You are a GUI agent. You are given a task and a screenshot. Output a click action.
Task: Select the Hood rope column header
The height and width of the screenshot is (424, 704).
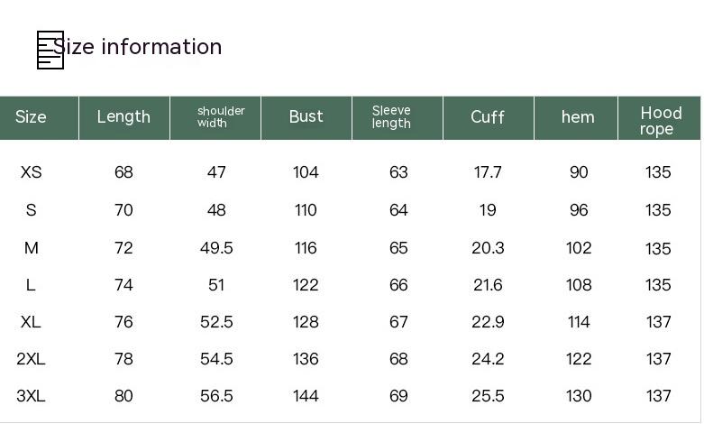point(661,121)
